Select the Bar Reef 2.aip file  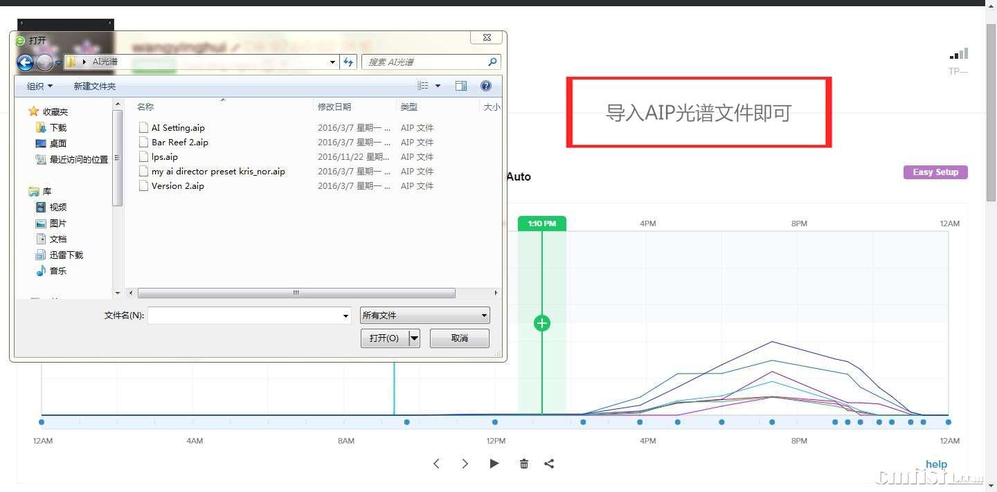point(179,143)
